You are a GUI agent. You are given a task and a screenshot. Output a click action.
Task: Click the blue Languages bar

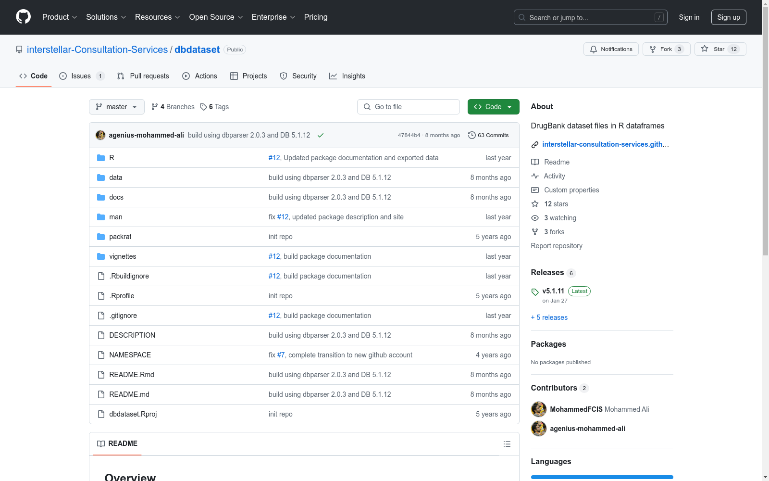coord(602,477)
